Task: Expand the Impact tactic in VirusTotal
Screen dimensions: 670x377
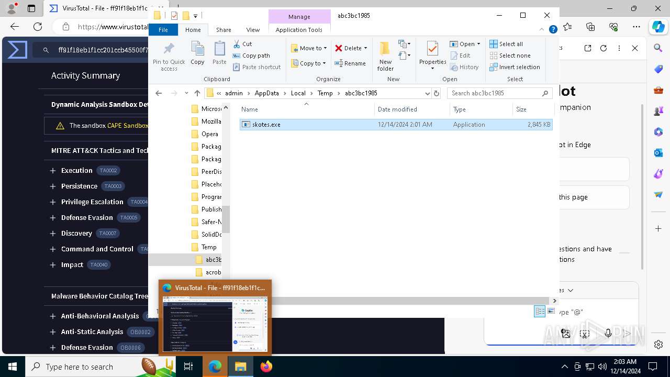Action: click(53, 265)
